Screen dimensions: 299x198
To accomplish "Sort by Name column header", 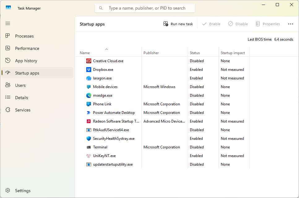I will pyautogui.click(x=108, y=51).
